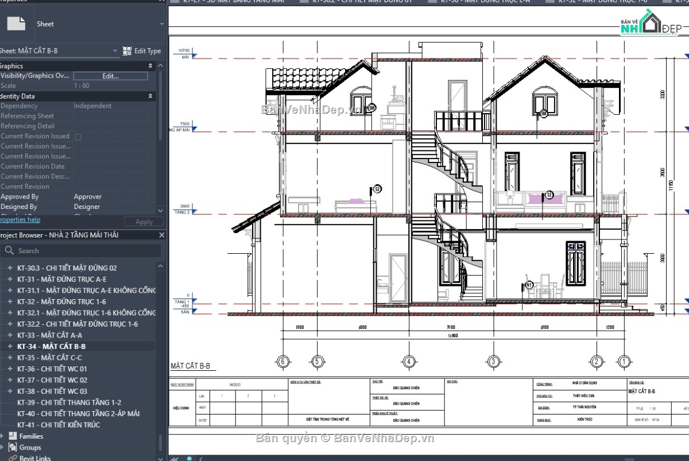689x461 pixels.
Task: Select sheet KT-38 - CHI TIẾT WC 03
Action: click(x=52, y=391)
